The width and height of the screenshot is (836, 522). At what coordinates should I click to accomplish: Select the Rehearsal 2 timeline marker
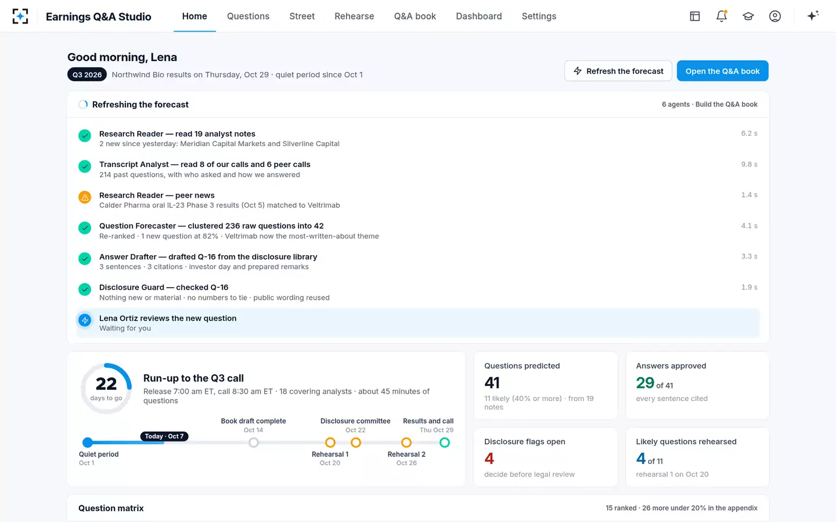coord(406,443)
